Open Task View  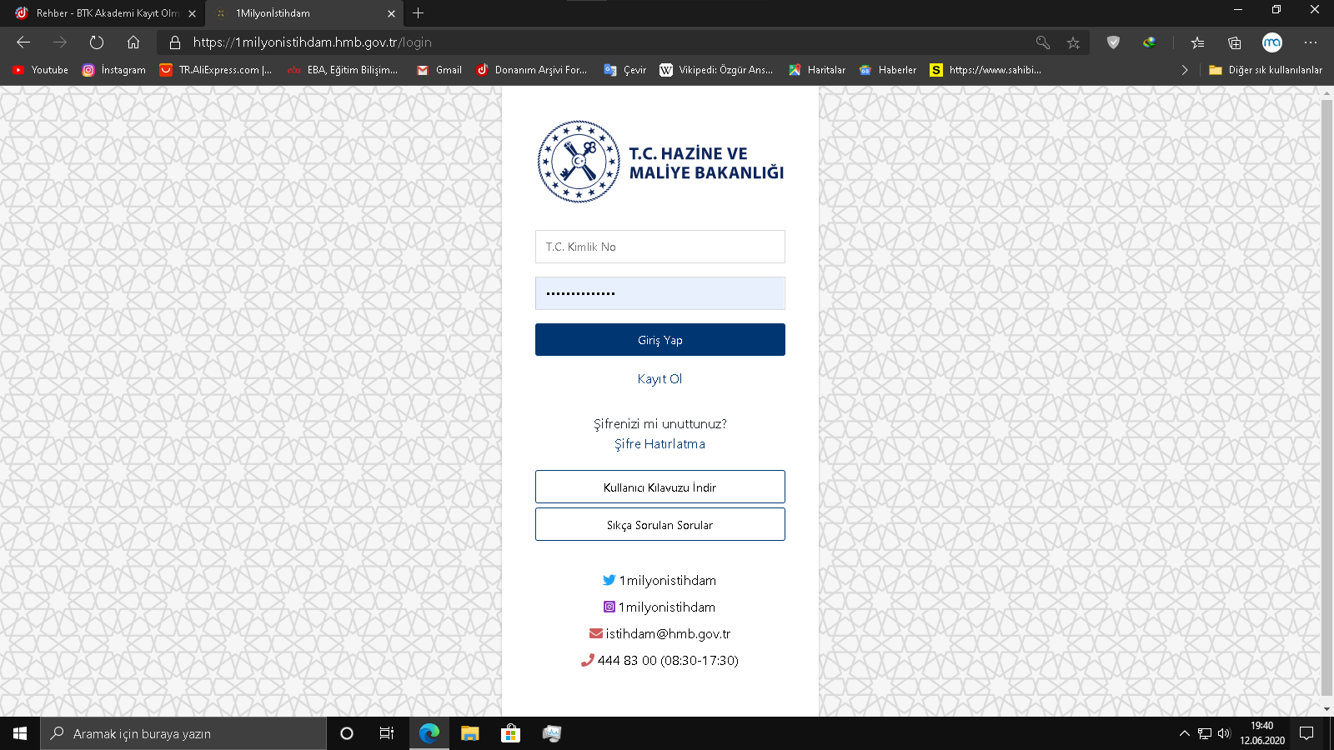coord(387,733)
